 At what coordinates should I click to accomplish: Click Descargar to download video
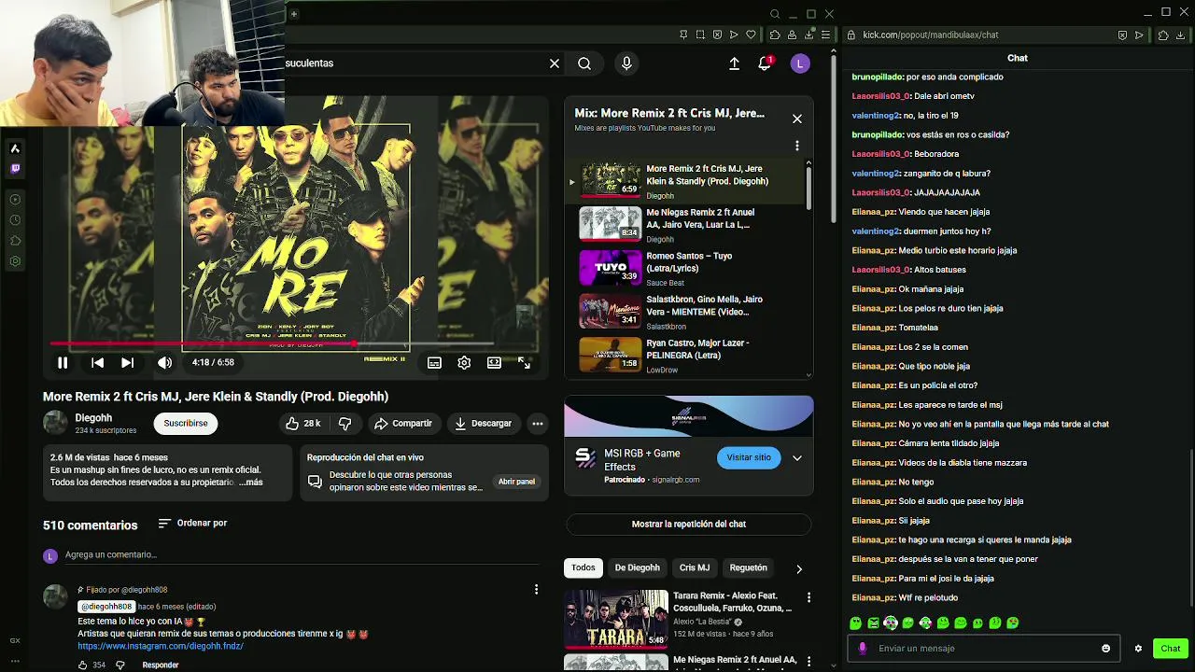pyautogui.click(x=483, y=423)
